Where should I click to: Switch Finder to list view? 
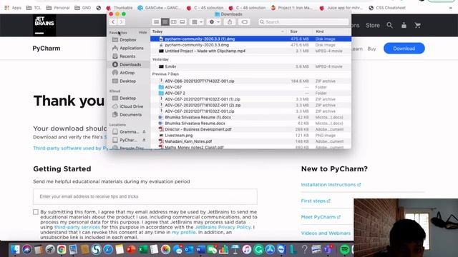(165, 22)
